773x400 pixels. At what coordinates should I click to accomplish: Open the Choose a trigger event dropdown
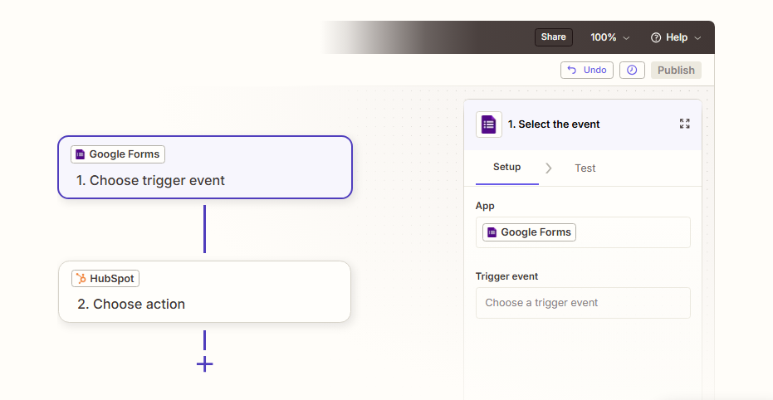tap(583, 302)
